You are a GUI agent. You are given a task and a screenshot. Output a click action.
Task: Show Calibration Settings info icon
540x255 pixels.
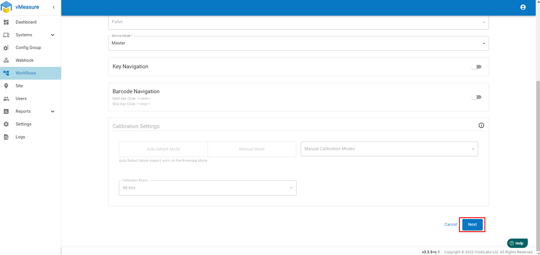tap(481, 125)
